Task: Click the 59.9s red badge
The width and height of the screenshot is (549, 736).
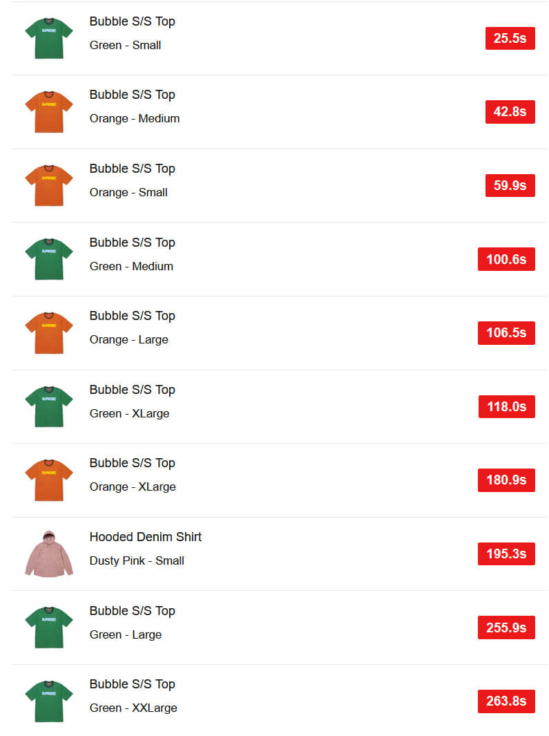Action: [510, 185]
